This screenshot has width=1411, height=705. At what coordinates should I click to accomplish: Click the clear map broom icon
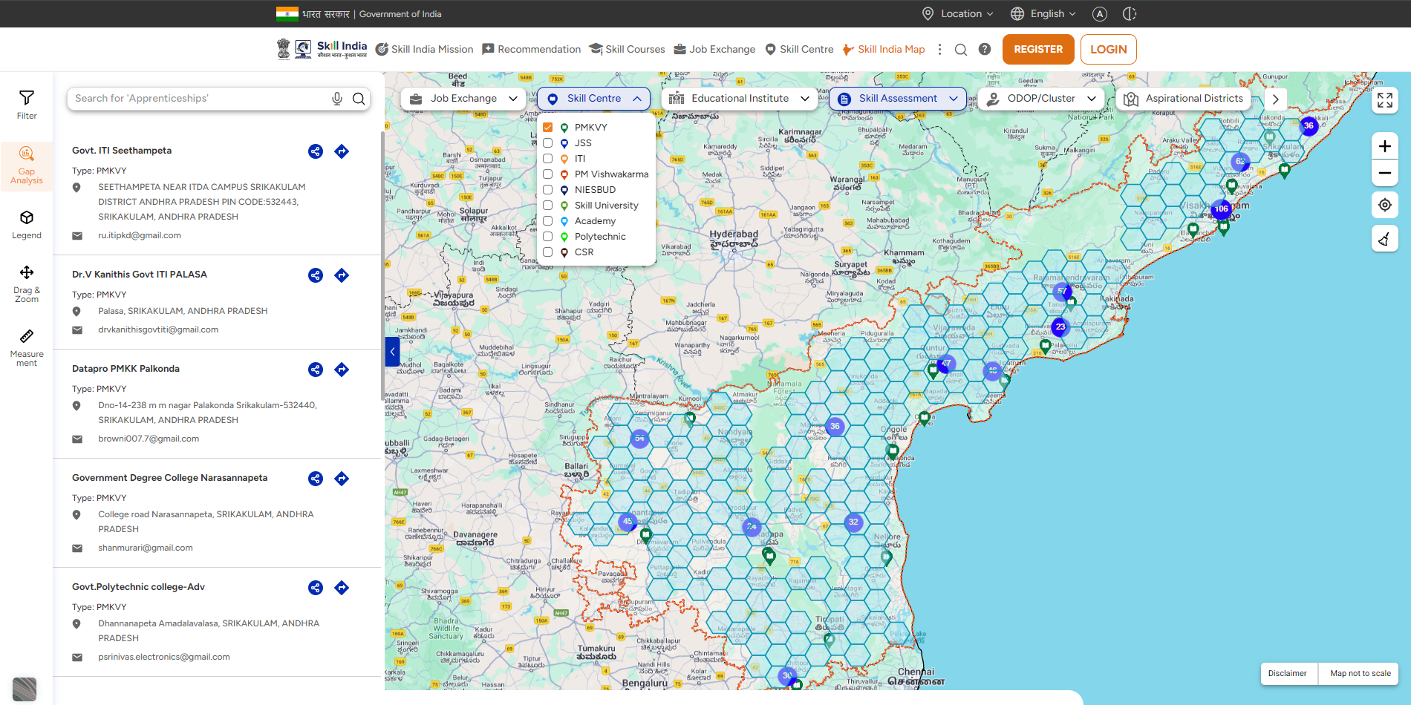tap(1385, 239)
